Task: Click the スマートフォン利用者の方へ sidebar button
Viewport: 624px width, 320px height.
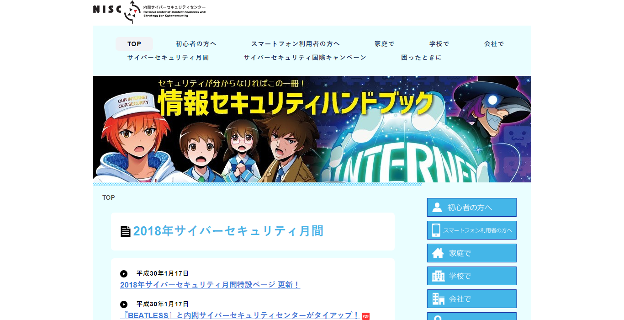Action: pos(472,230)
